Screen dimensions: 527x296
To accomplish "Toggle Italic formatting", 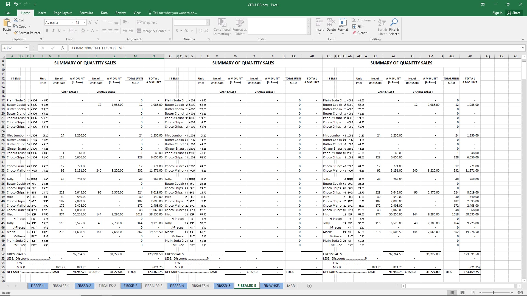I will coord(53,31).
